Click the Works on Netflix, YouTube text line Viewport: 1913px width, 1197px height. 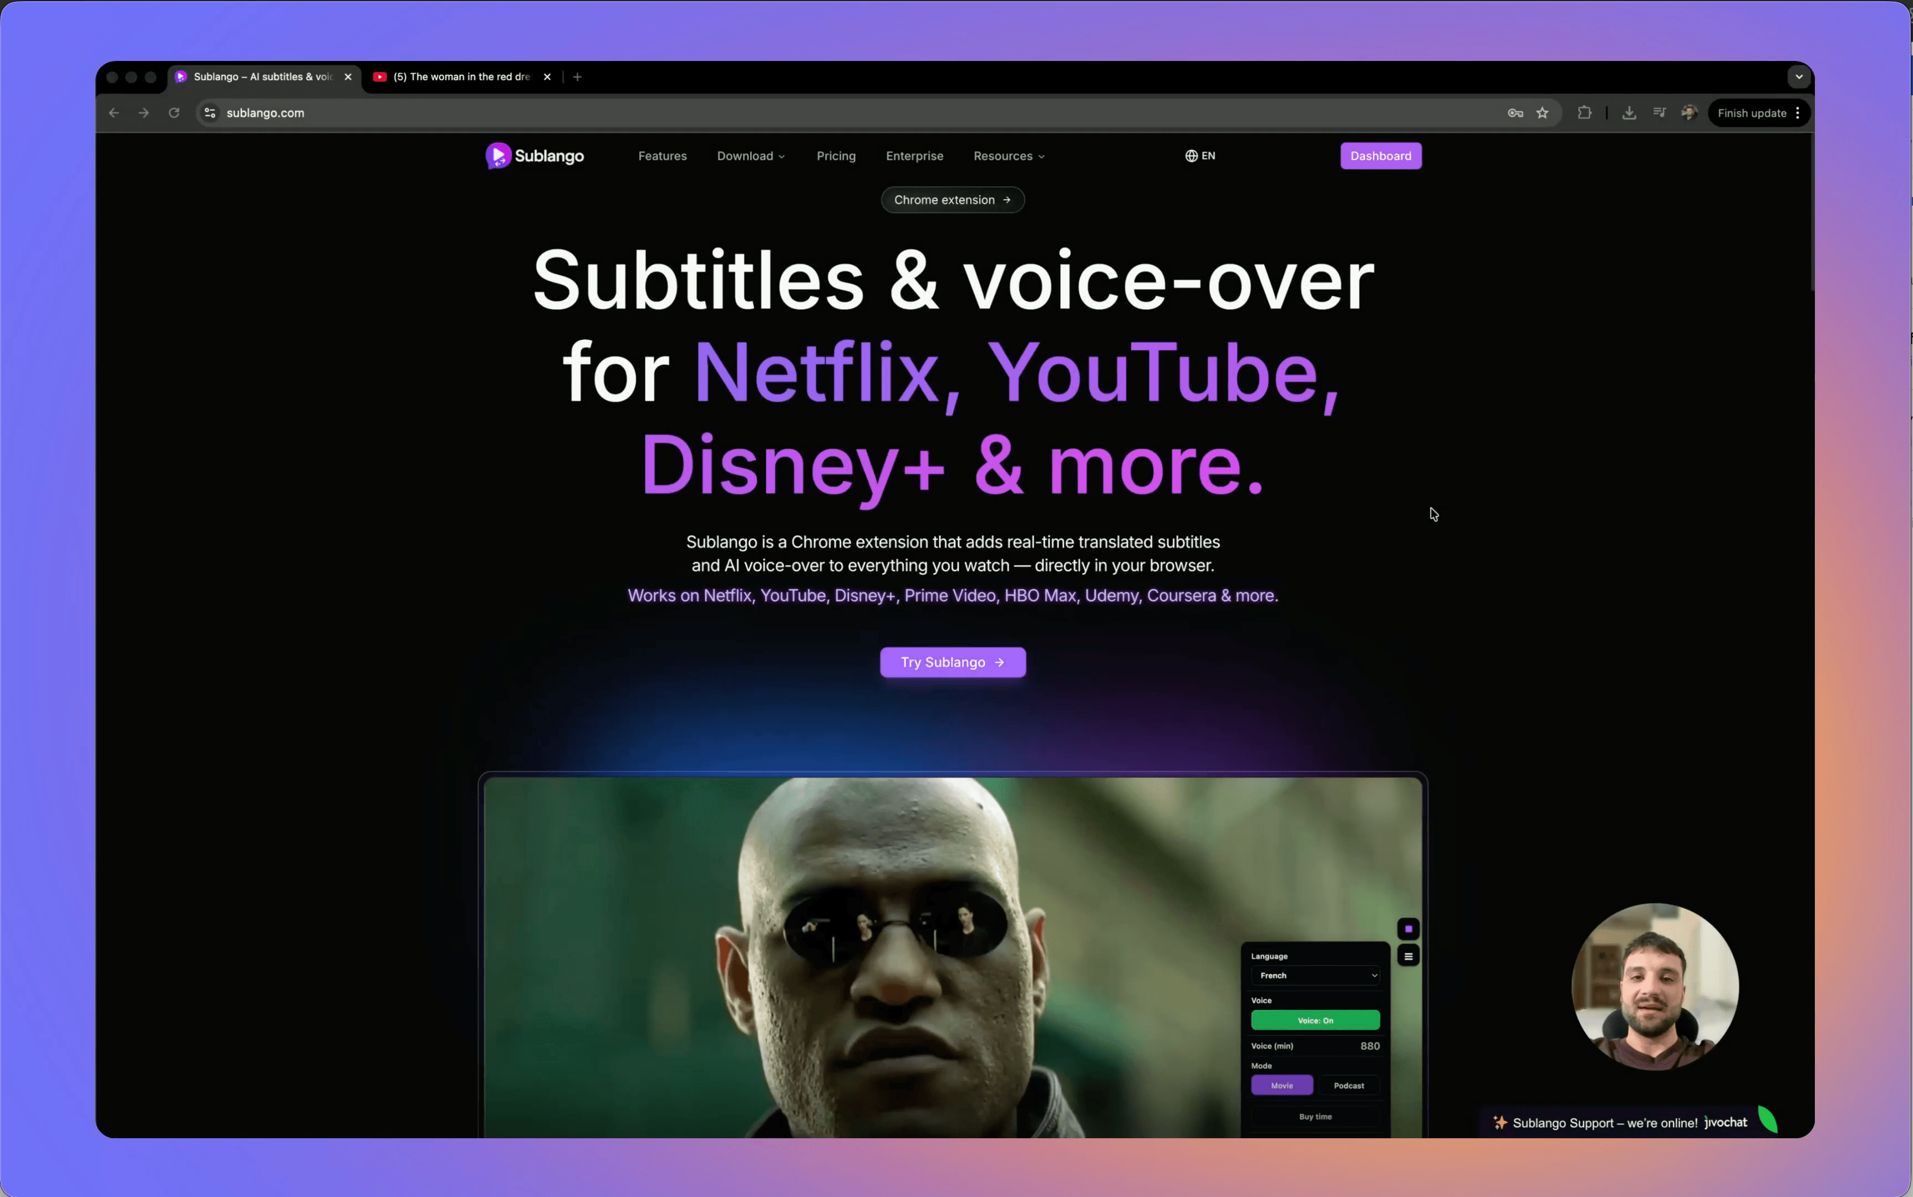[952, 595]
